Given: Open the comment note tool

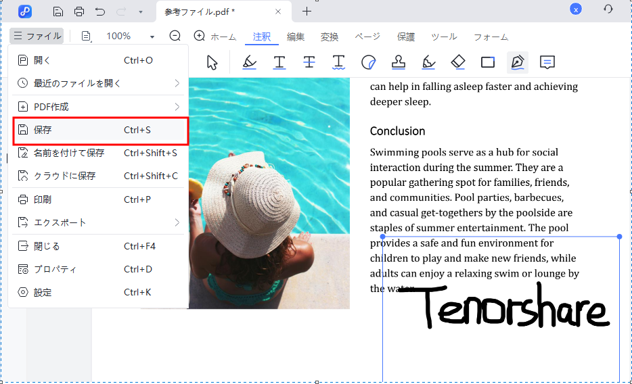Looking at the screenshot, I should [x=547, y=62].
